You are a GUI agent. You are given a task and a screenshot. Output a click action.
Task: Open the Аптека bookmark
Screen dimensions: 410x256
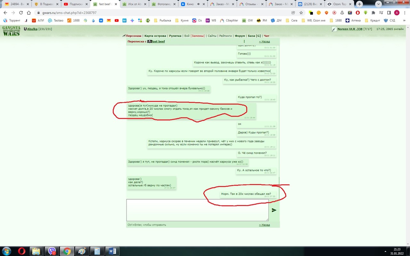(353, 20)
